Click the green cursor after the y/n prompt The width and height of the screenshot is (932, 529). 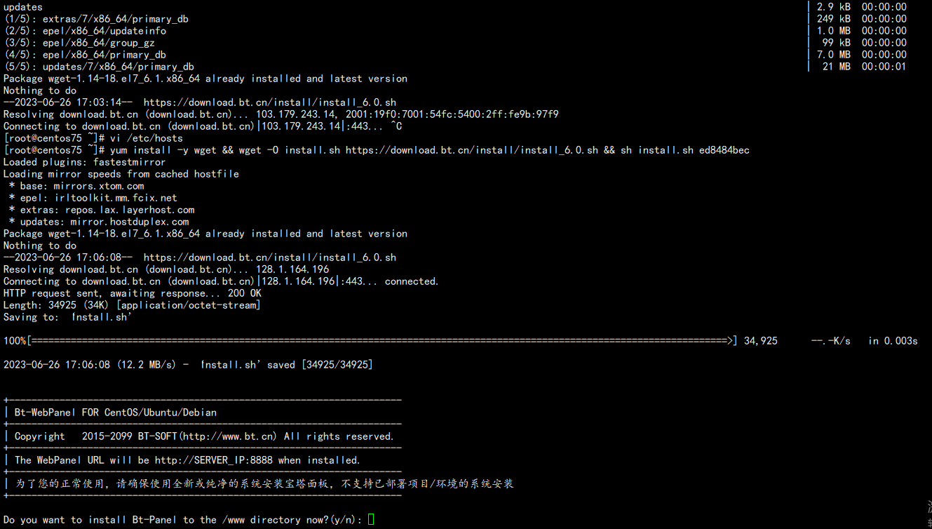pyautogui.click(x=371, y=519)
